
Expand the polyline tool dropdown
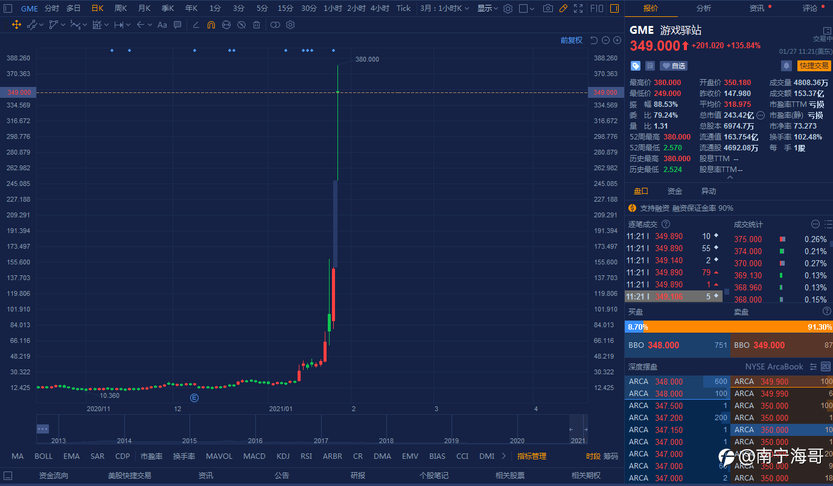pos(63,25)
